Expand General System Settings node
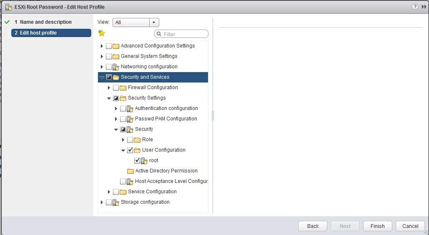This screenshot has height=235, width=429. click(x=102, y=56)
